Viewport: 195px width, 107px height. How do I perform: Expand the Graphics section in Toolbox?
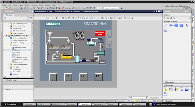(x=164, y=101)
